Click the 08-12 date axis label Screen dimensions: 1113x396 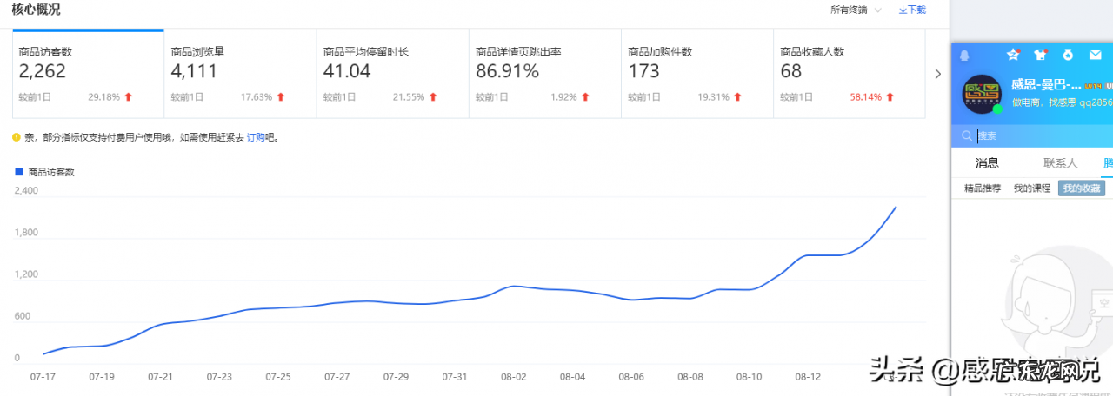coord(808,377)
